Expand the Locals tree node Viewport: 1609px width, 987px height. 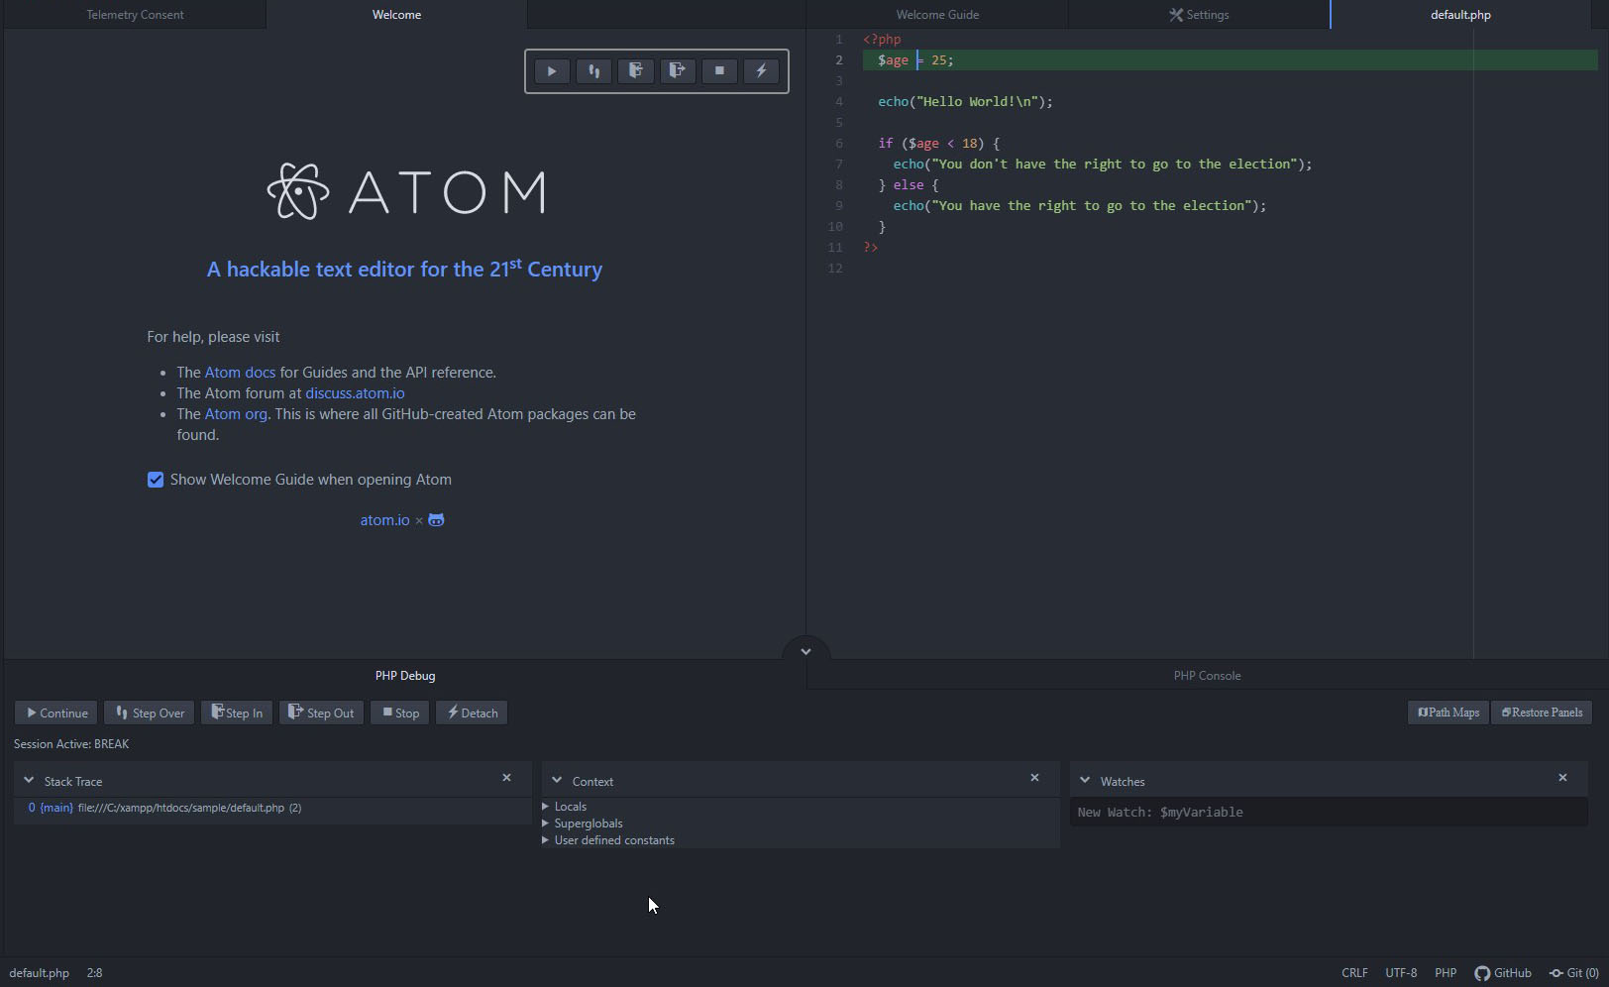coord(546,807)
